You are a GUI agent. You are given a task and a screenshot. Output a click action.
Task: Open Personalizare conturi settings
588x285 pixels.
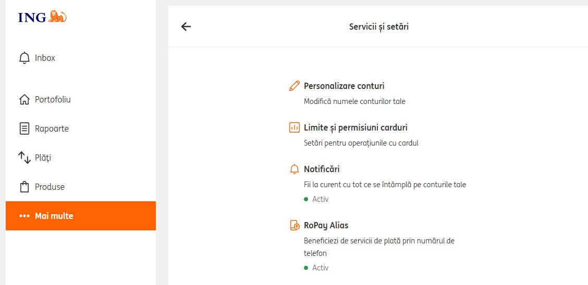pyautogui.click(x=344, y=86)
